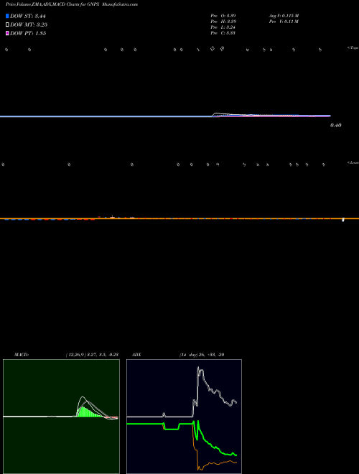Image resolution: width=359 pixels, height=474 pixels.
Task: Click the chart title mentioning GNPX MunafaSutra.com
Action: (72, 4)
